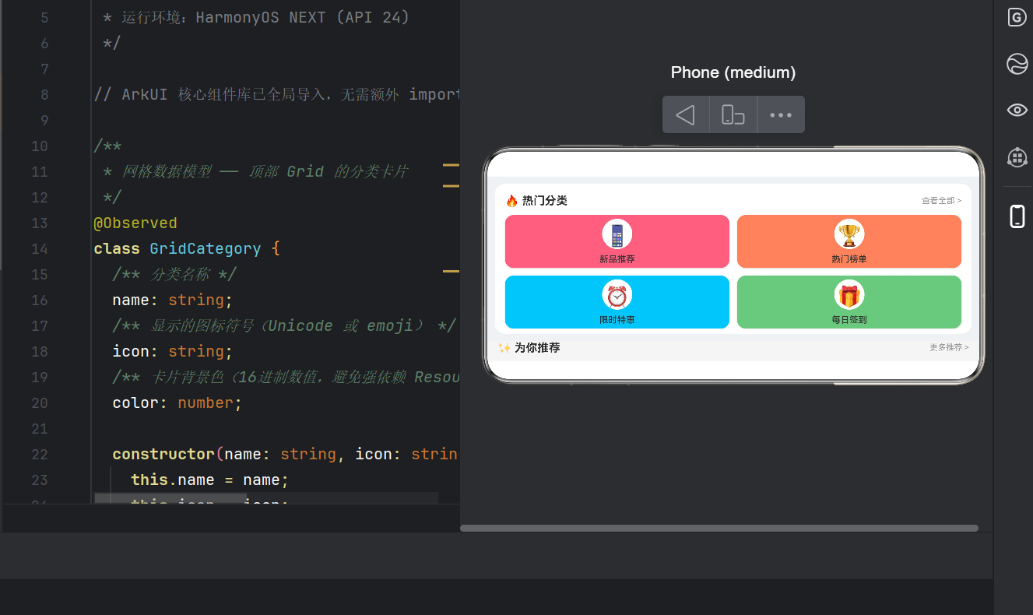Click the 热门分类 section heading
Viewport: 1033px width, 615px height.
(x=545, y=201)
